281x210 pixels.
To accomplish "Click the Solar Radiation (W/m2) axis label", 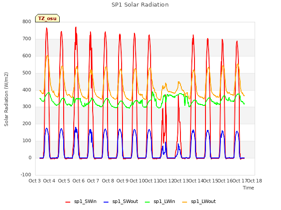I will [x=6, y=99].
